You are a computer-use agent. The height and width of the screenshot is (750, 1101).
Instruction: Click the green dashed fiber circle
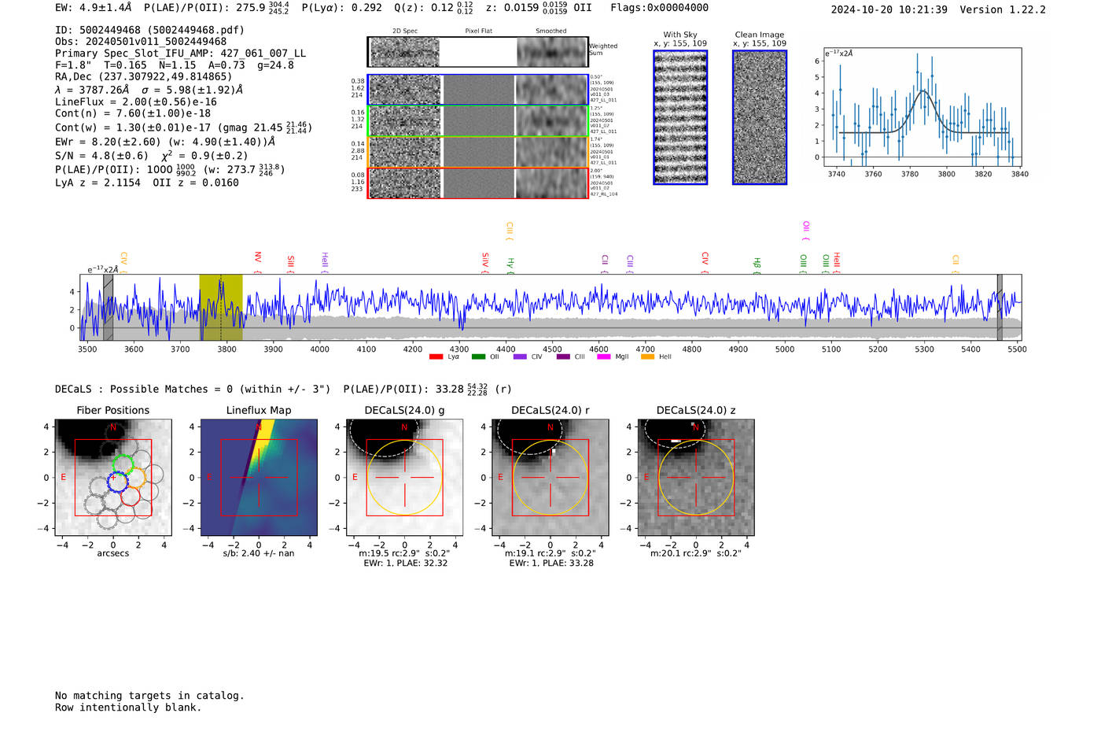tap(122, 464)
